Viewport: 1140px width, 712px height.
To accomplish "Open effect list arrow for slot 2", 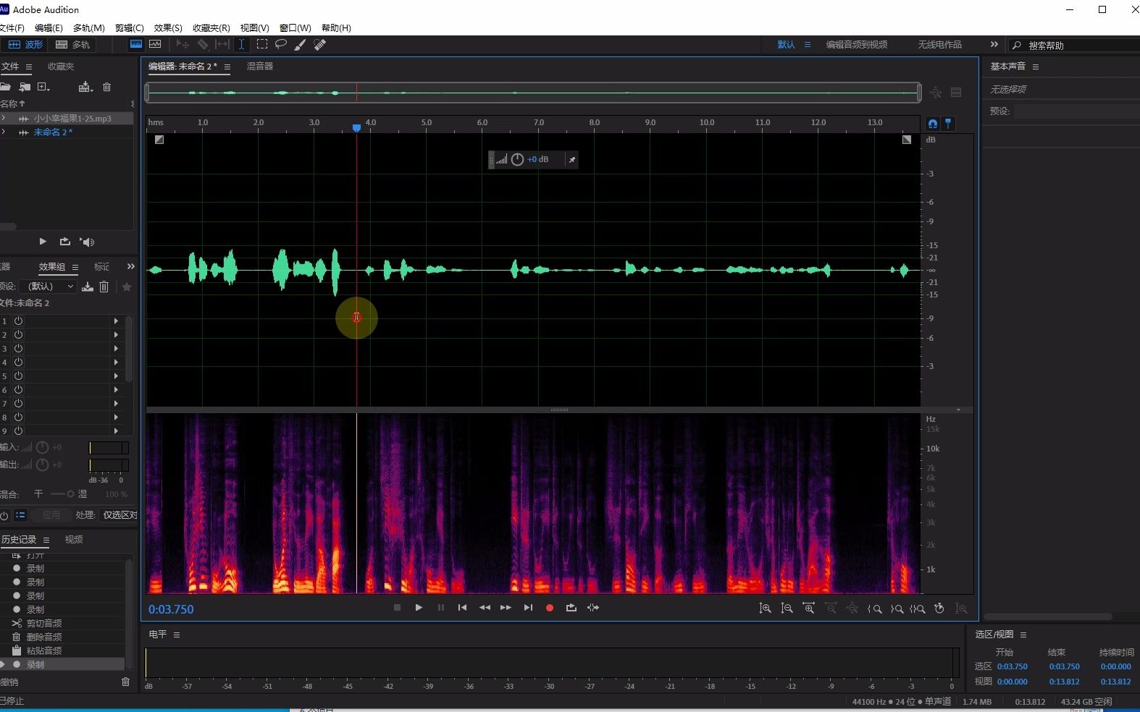I will pos(116,334).
